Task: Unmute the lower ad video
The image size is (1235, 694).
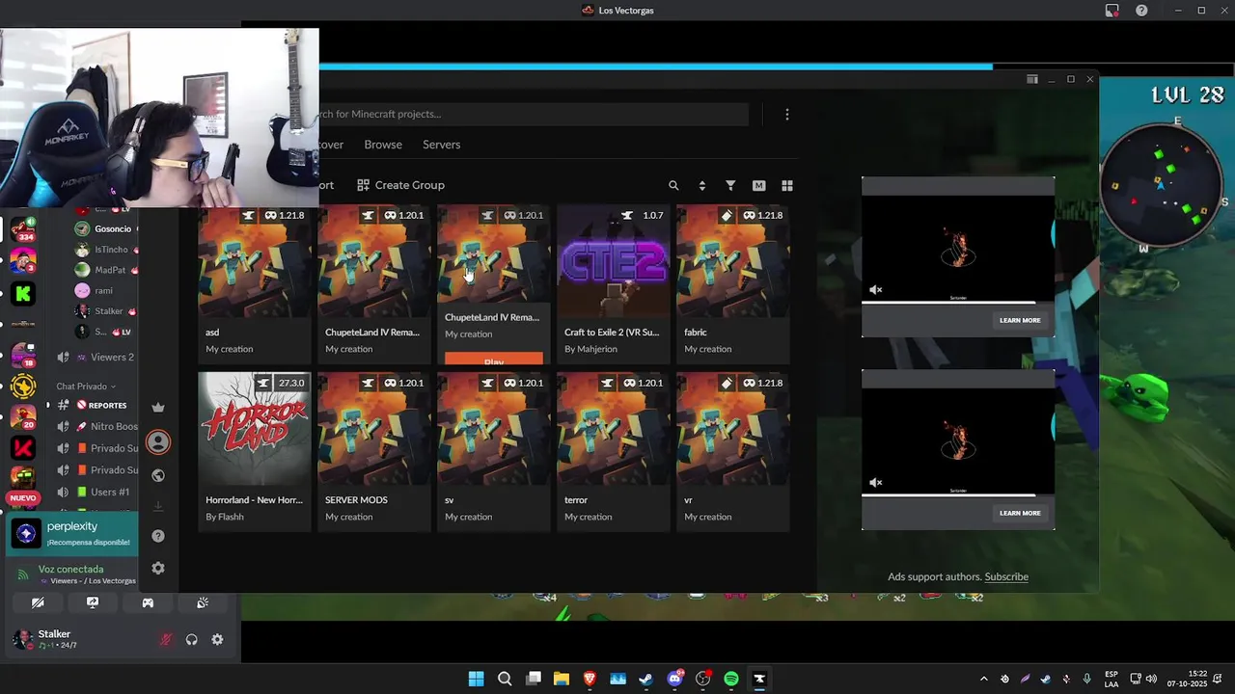Action: pos(875,482)
